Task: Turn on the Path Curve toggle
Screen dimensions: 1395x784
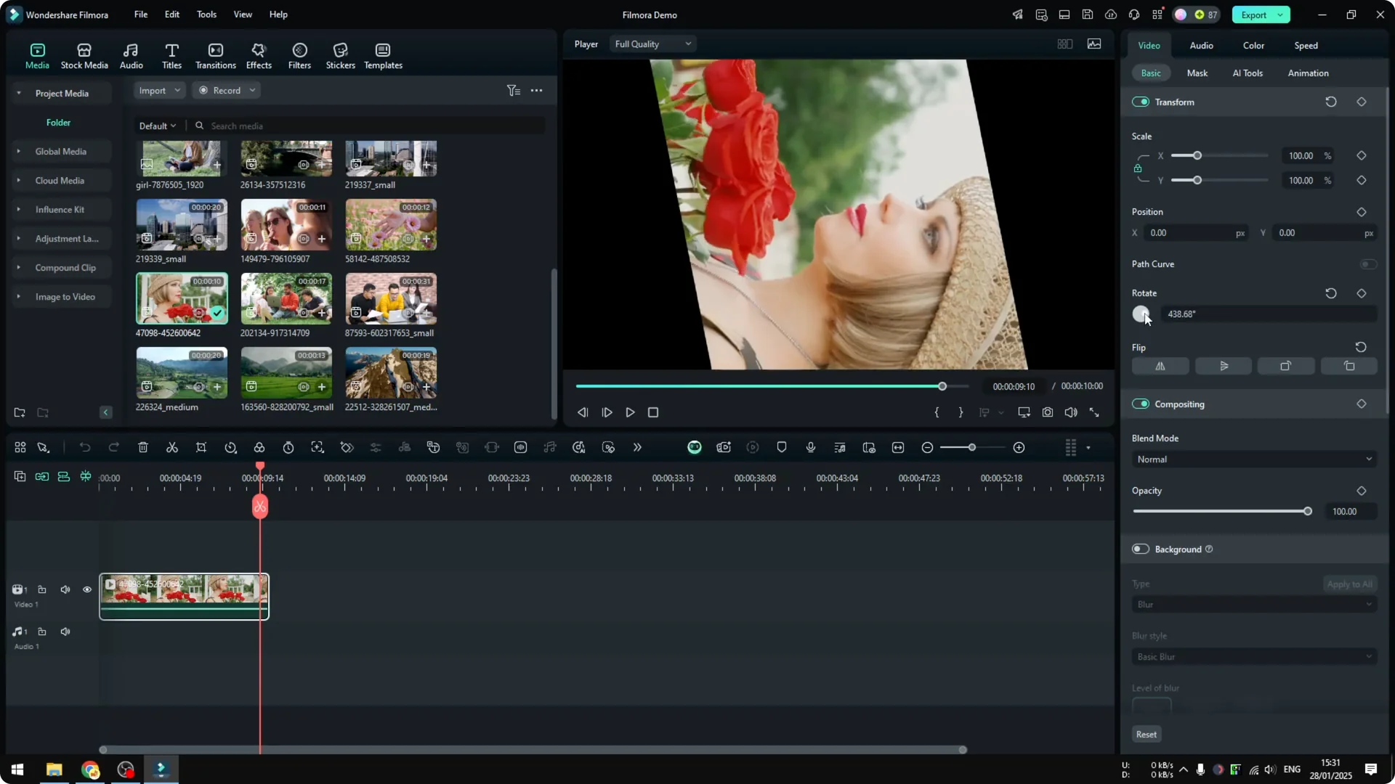Action: [1369, 264]
